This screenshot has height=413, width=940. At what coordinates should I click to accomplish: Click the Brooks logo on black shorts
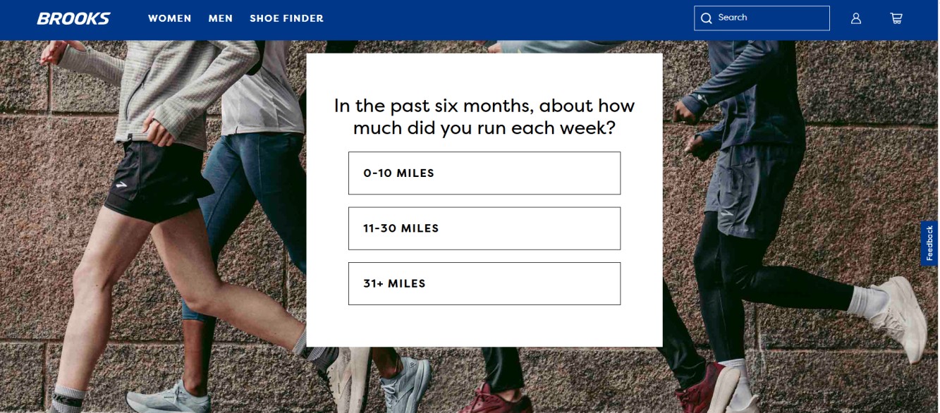point(122,184)
